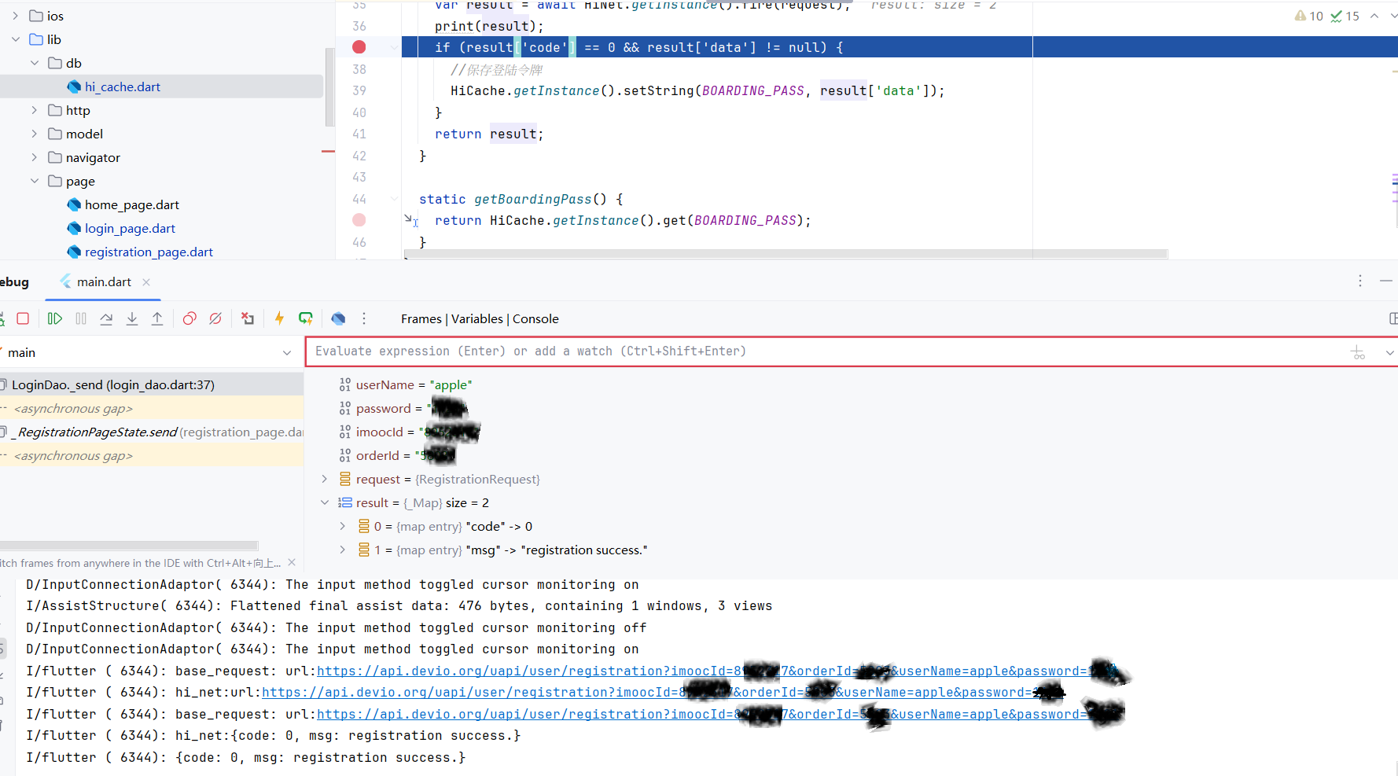This screenshot has height=776, width=1398.
Task: Open the Debug panel options menu
Action: [1360, 281]
